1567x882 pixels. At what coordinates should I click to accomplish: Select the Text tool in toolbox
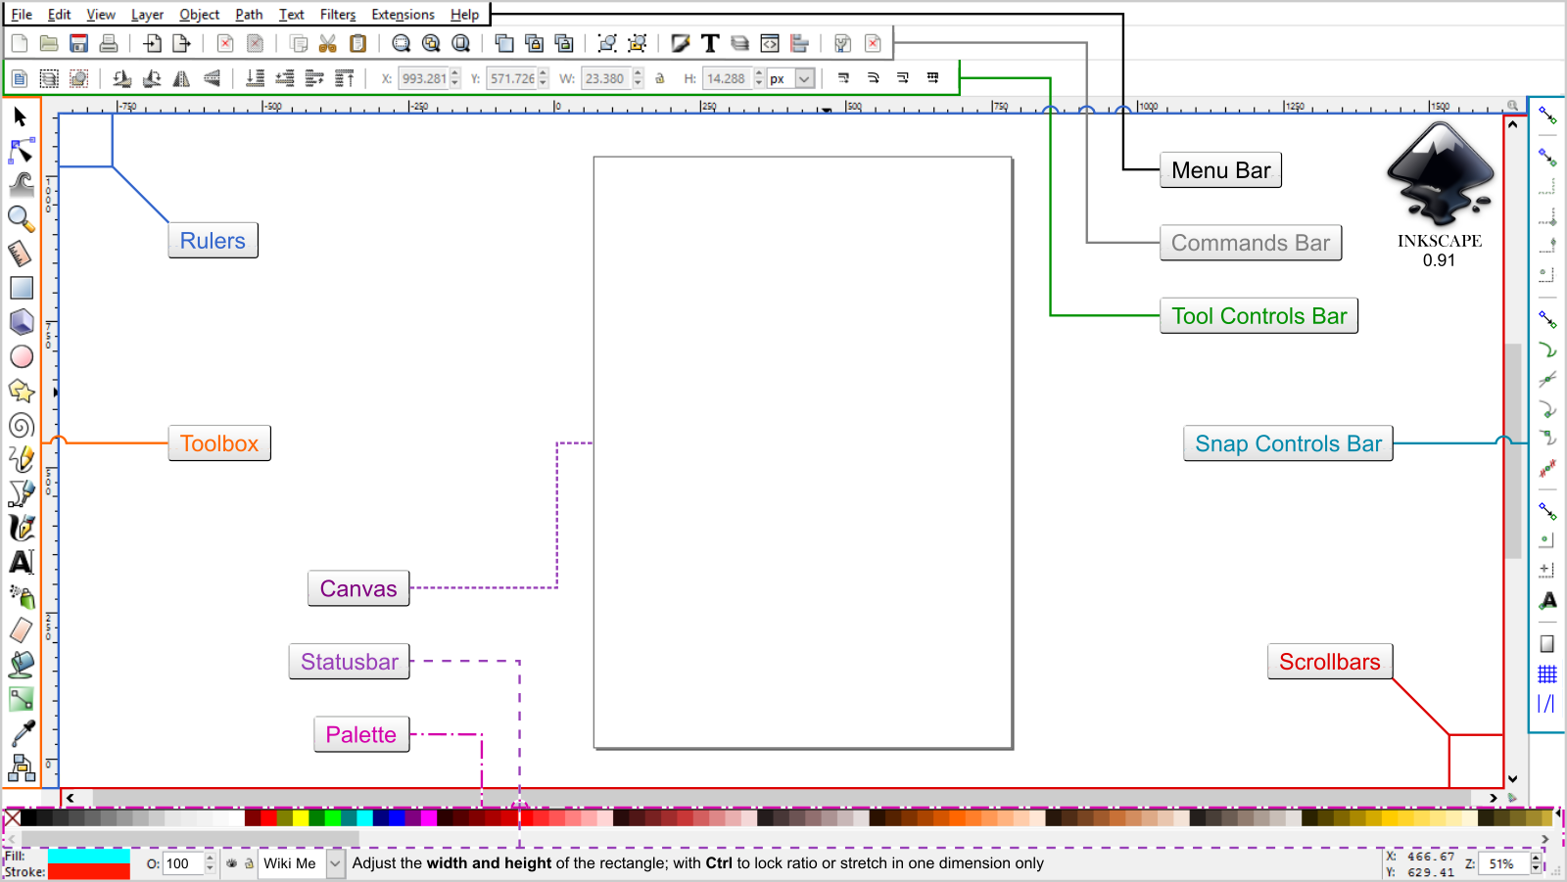coord(21,562)
